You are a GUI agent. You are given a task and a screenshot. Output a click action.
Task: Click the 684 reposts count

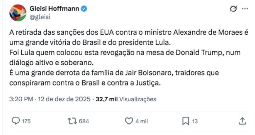(84, 121)
